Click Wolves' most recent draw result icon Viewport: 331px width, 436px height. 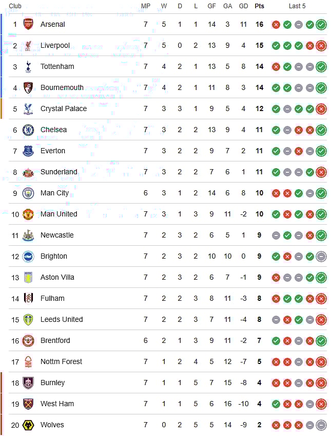(x=321, y=425)
